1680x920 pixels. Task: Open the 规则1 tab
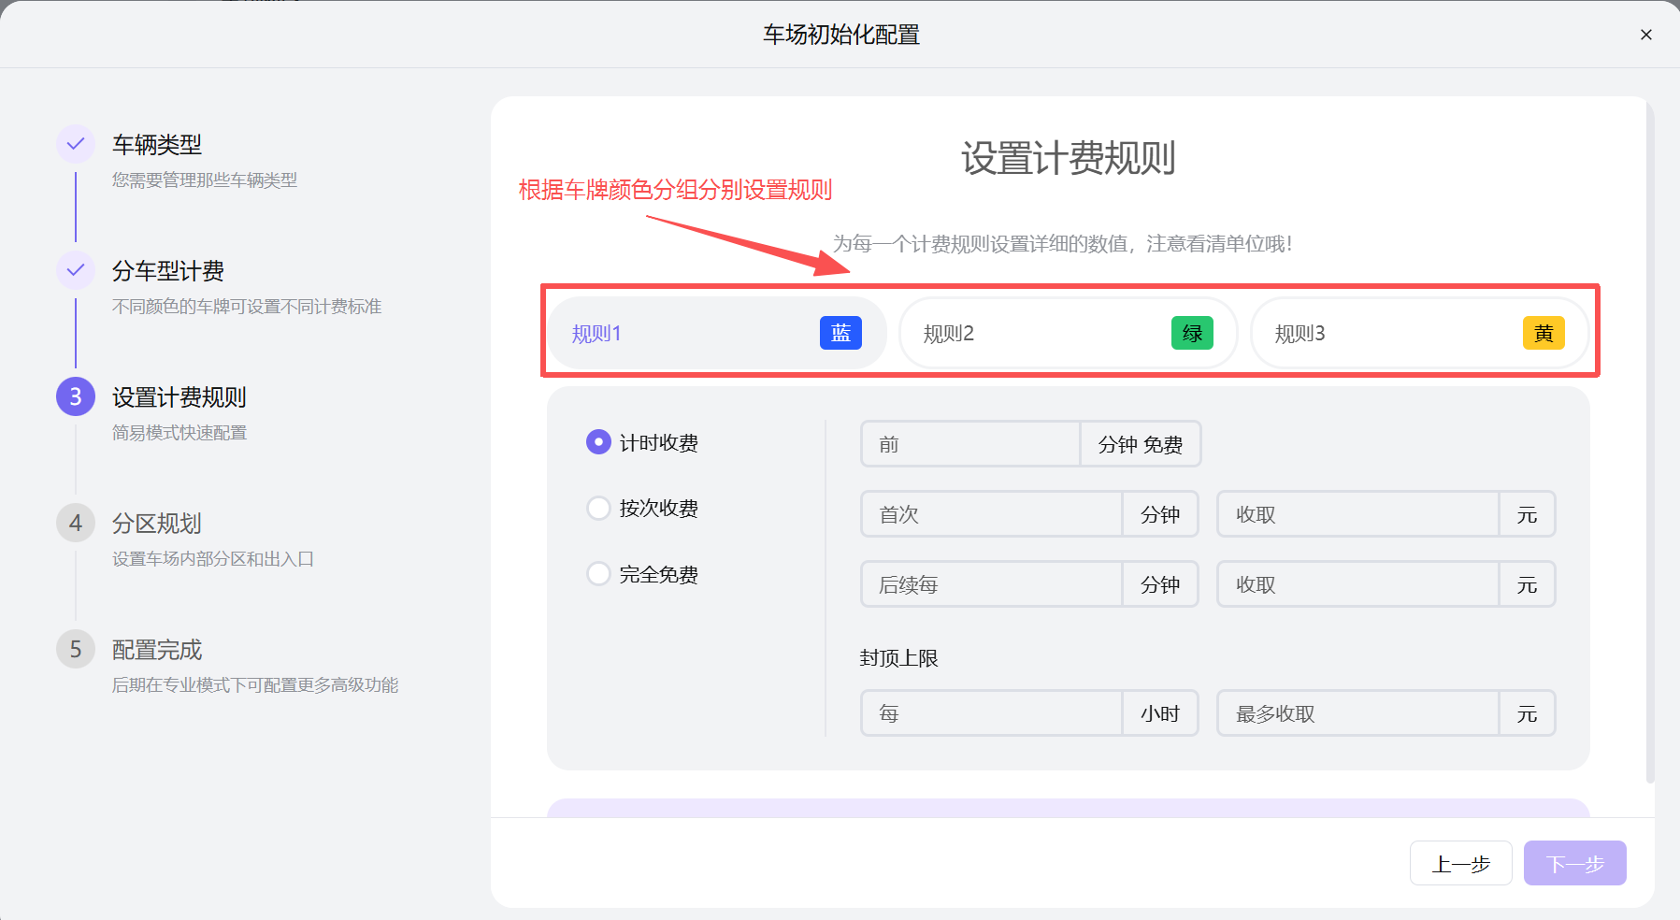[673, 332]
